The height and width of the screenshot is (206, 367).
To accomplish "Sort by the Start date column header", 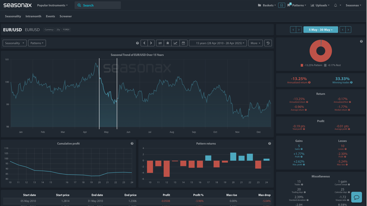I will (29, 195).
